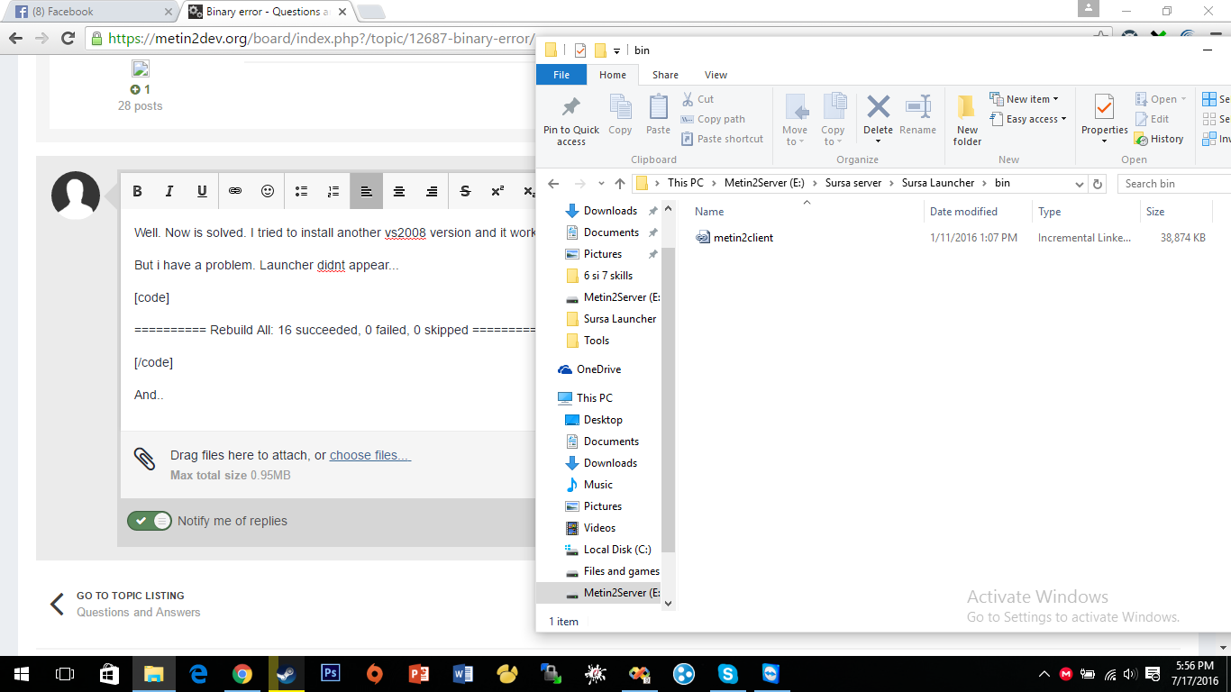Open Chrome from the taskbar
The image size is (1231, 692).
(242, 674)
